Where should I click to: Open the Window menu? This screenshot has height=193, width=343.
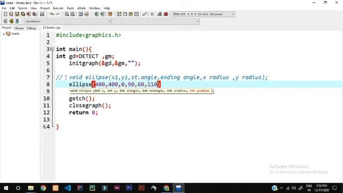[x=94, y=8]
